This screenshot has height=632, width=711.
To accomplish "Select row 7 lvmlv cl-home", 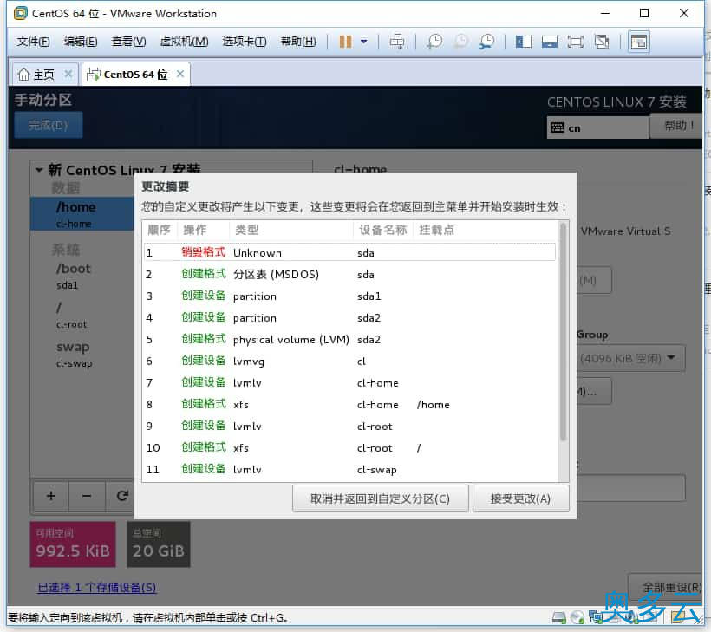I will click(349, 383).
